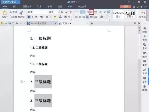Click the Format Painter brush icon
This screenshot has width=149, height=112.
[x=21, y=12]
